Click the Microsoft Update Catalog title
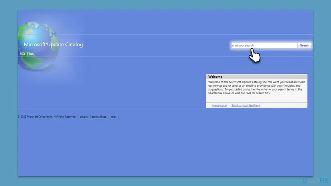The width and height of the screenshot is (331, 186). pos(53,44)
